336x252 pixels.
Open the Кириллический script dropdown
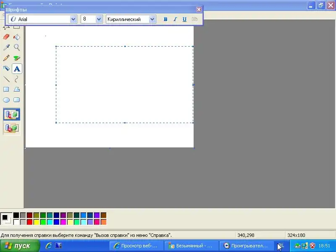[152, 19]
